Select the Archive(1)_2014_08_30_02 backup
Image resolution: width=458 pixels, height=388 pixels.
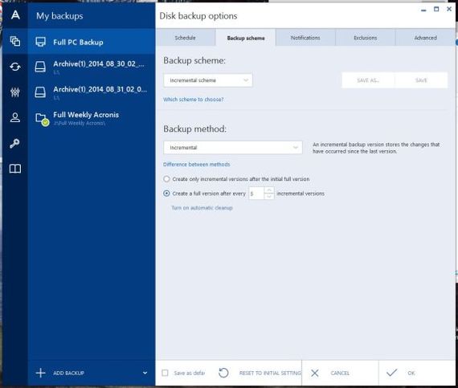[x=92, y=67]
